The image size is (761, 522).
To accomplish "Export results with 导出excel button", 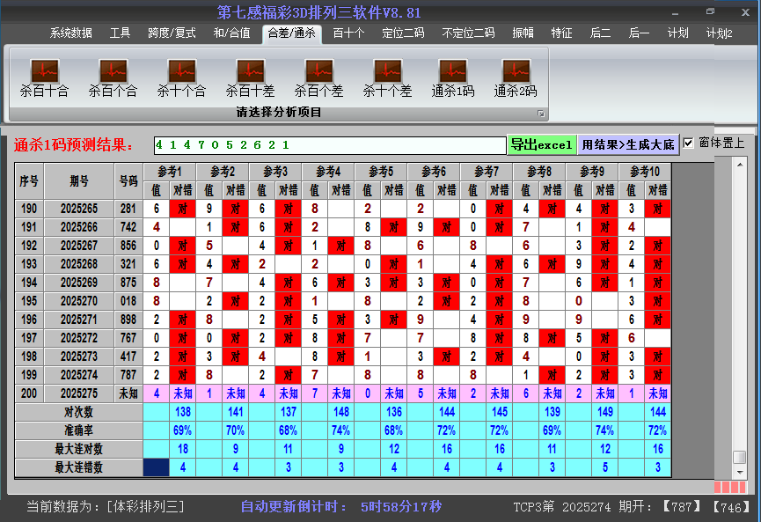I will point(541,144).
